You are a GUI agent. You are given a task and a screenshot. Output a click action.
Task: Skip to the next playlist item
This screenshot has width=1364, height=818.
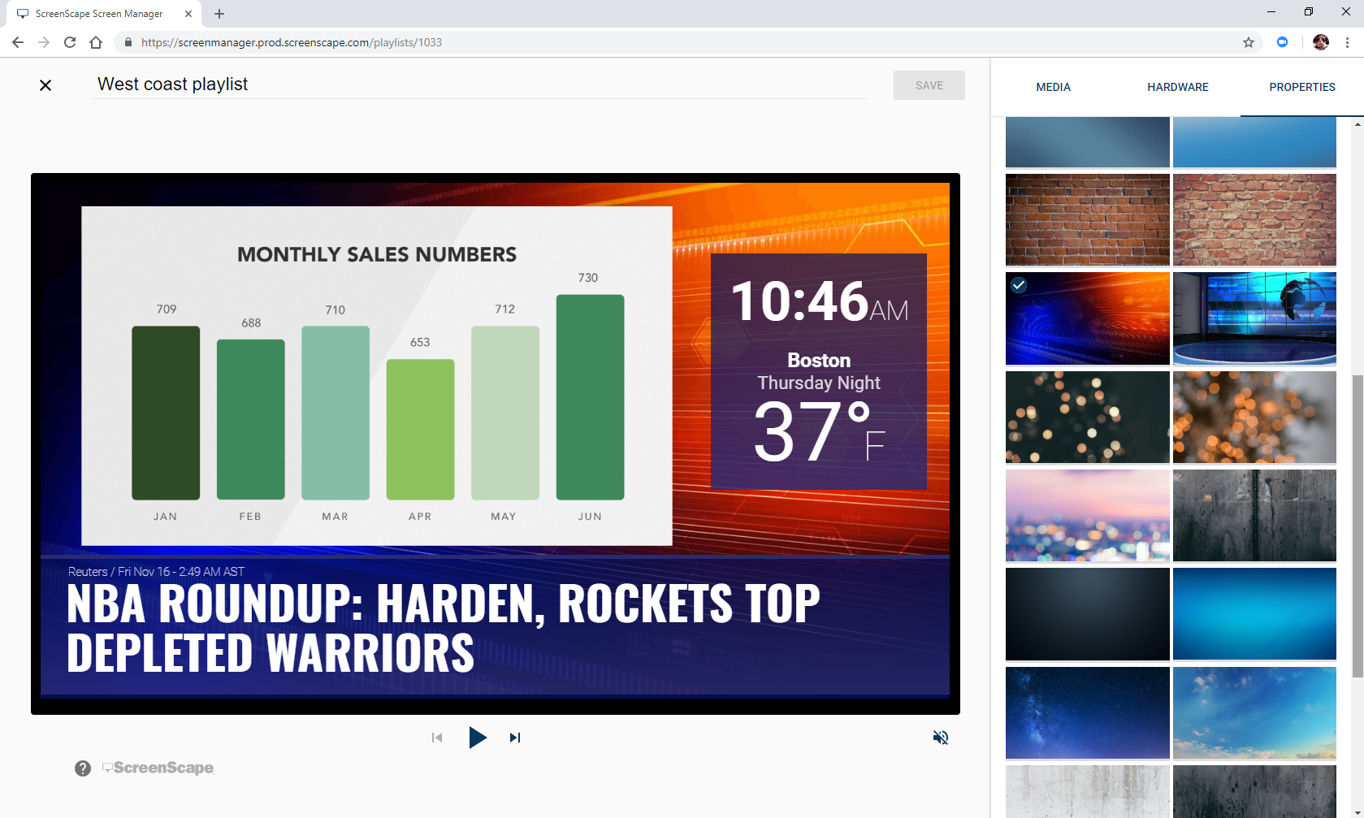(x=515, y=738)
